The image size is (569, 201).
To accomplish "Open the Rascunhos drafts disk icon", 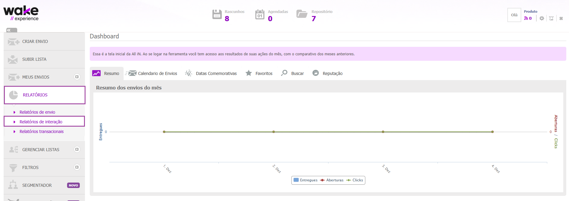I will pyautogui.click(x=217, y=14).
